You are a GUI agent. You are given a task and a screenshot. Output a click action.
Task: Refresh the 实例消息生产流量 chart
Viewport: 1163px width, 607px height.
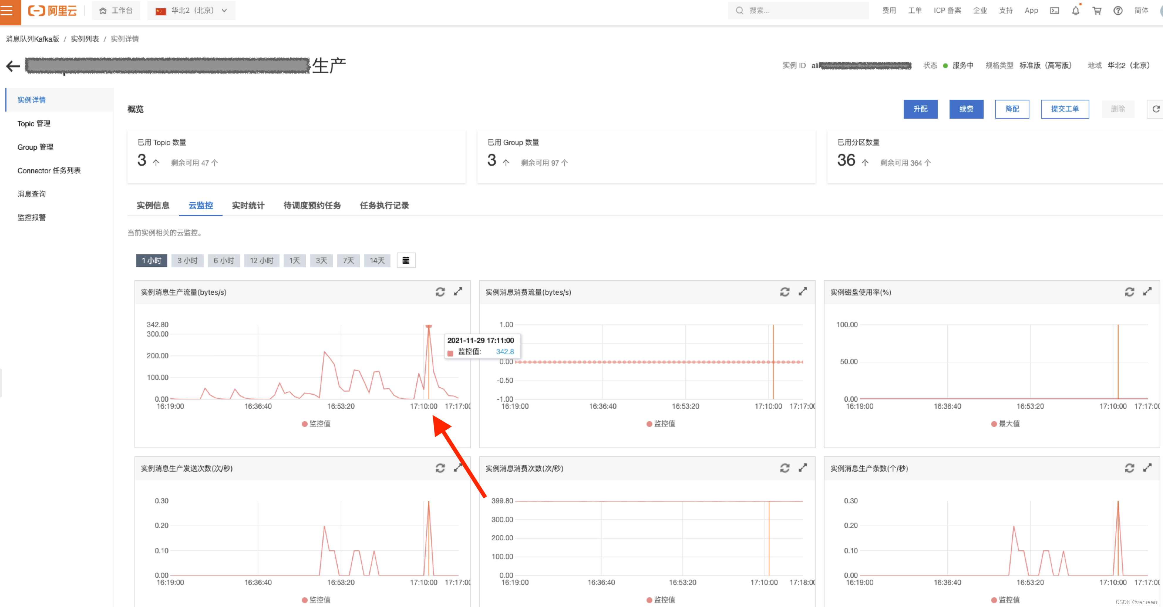(x=440, y=292)
